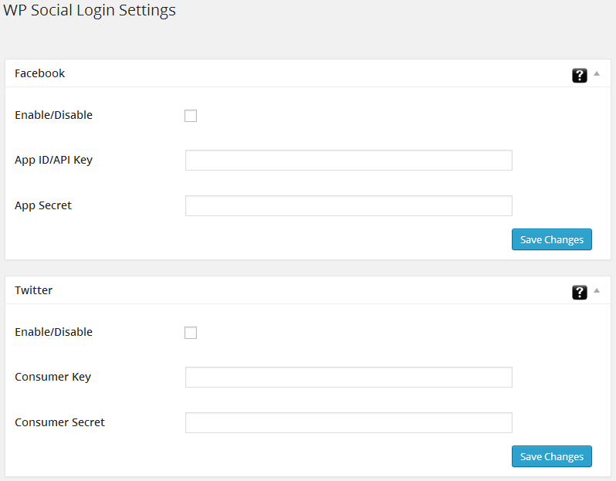616x481 pixels.
Task: Enable the Twitter login checkbox
Action: point(191,333)
